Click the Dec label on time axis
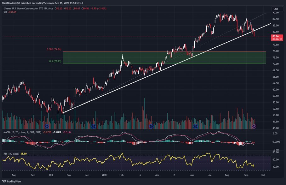 pos(87,175)
